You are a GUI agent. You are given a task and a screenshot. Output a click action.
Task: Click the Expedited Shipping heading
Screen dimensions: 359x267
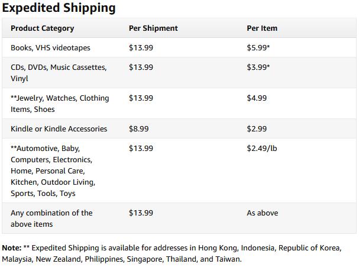[59, 8]
